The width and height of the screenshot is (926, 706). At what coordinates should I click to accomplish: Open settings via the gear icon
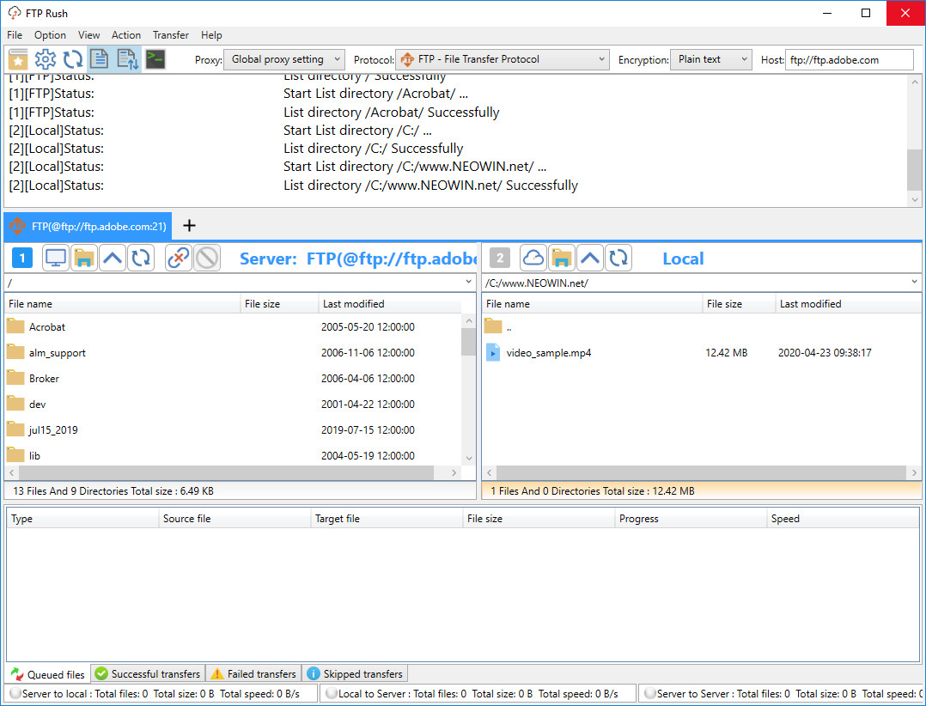tap(46, 59)
